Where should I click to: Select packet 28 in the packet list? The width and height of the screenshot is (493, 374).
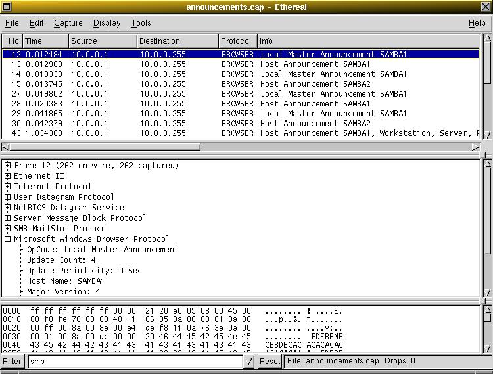pyautogui.click(x=241, y=104)
